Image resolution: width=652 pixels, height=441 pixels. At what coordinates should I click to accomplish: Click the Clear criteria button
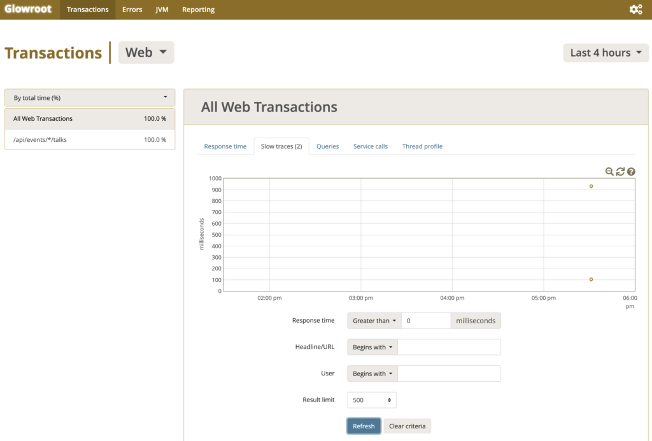click(407, 426)
